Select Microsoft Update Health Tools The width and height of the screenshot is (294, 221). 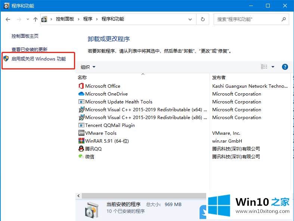[119, 102]
